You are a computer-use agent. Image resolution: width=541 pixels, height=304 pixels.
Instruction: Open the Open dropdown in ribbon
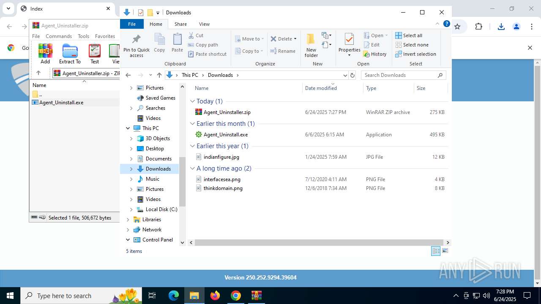[375, 35]
